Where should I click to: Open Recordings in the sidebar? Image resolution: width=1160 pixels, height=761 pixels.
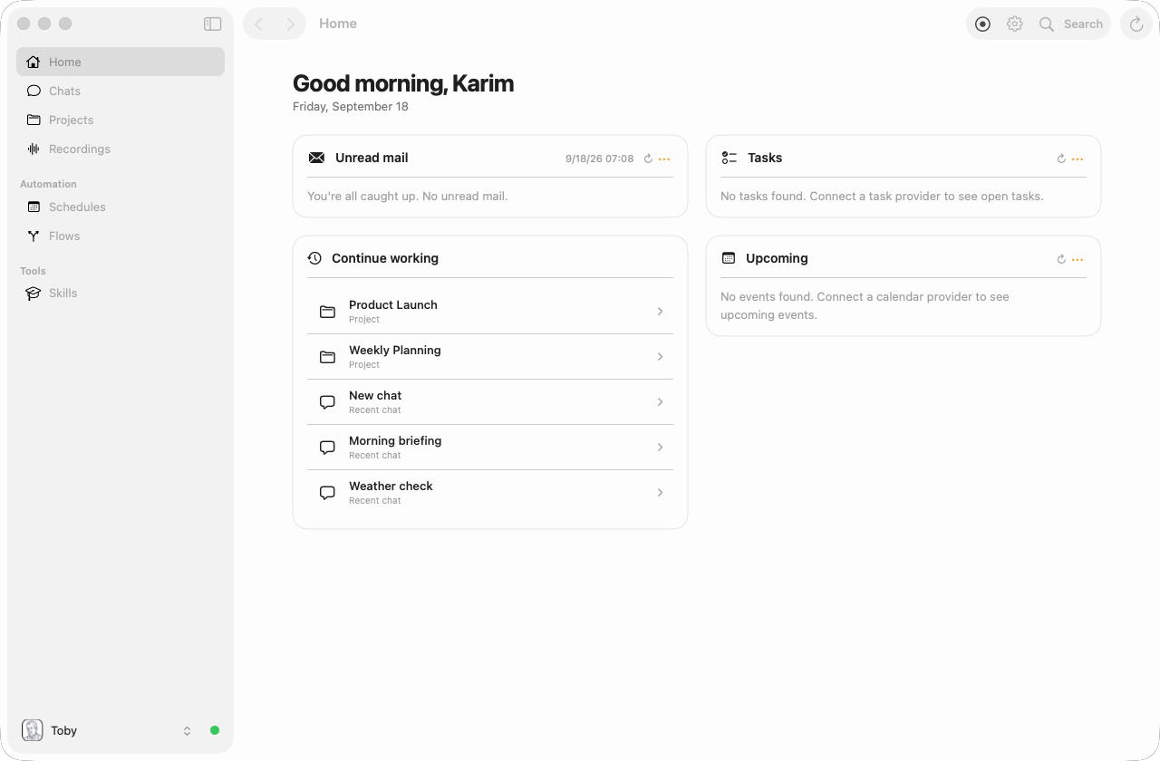121,149
